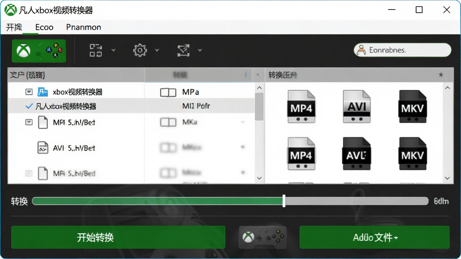
Task: Click the Addo 文件+ button
Action: (375, 237)
